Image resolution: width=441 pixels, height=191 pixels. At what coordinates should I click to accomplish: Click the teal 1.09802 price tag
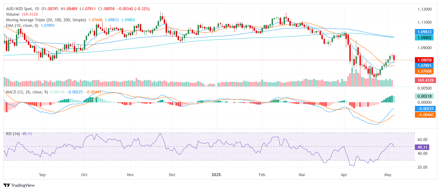[424, 38]
